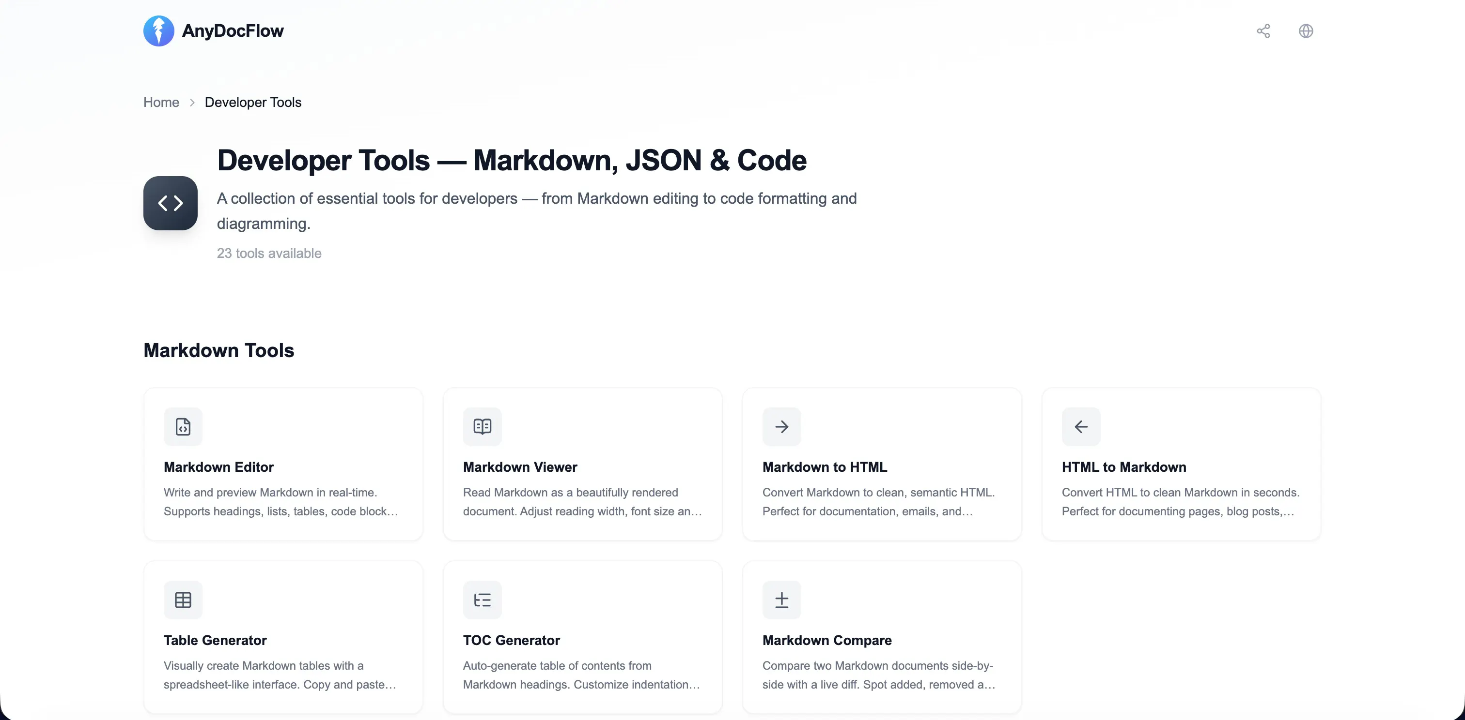Click the Markdown Viewer description text
The width and height of the screenshot is (1465, 720).
point(582,502)
